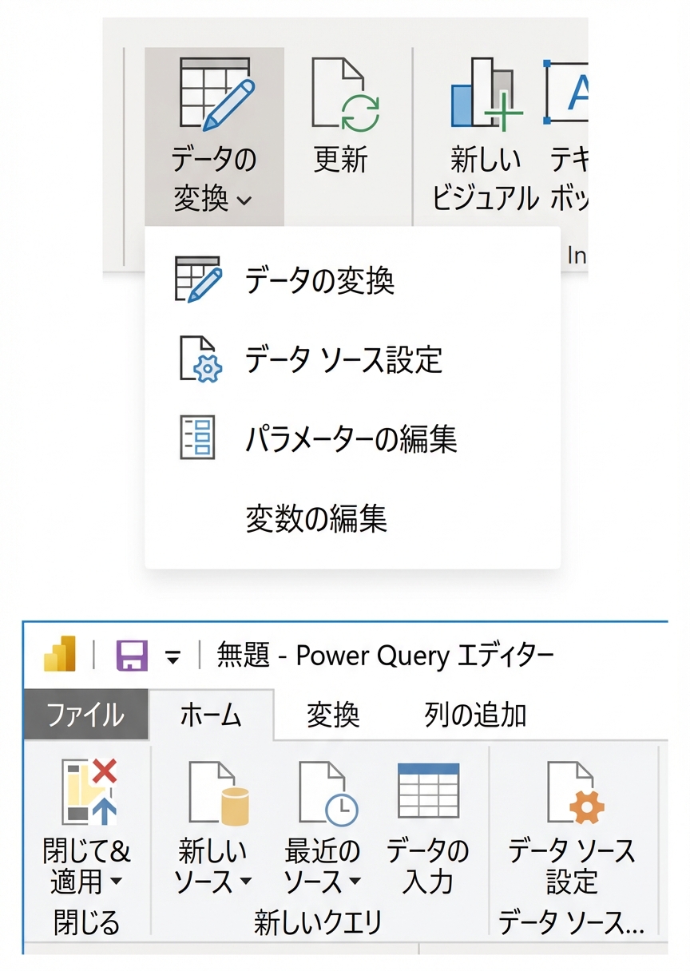Expand the データの変換 ribbon dropdown chevron

coord(244,200)
